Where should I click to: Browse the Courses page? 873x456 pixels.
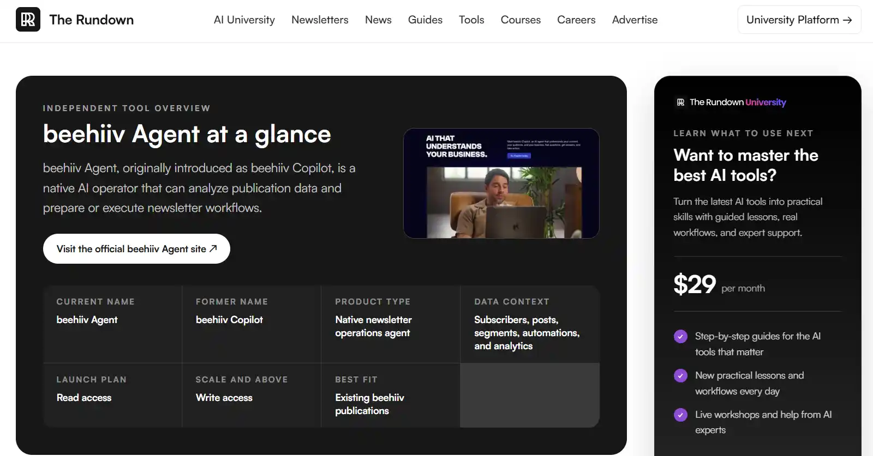(x=521, y=20)
